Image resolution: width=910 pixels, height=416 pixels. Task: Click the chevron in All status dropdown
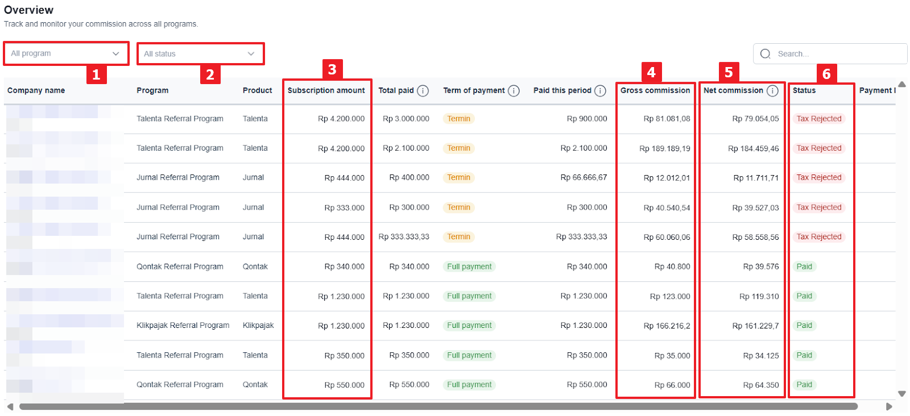(x=251, y=54)
